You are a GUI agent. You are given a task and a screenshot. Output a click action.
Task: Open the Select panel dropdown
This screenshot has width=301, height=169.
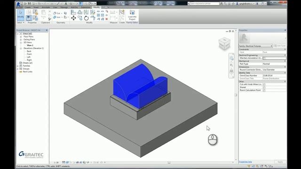(21, 23)
